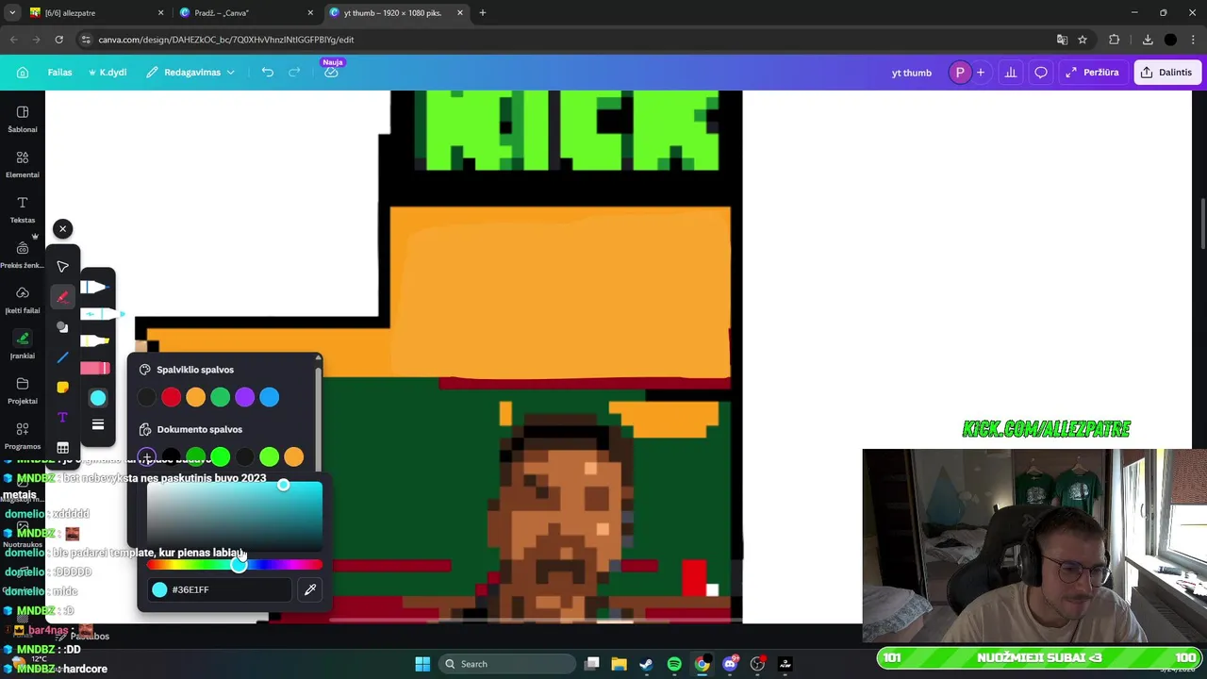Add collaborator with plus button
This screenshot has width=1207, height=679.
pyautogui.click(x=981, y=73)
